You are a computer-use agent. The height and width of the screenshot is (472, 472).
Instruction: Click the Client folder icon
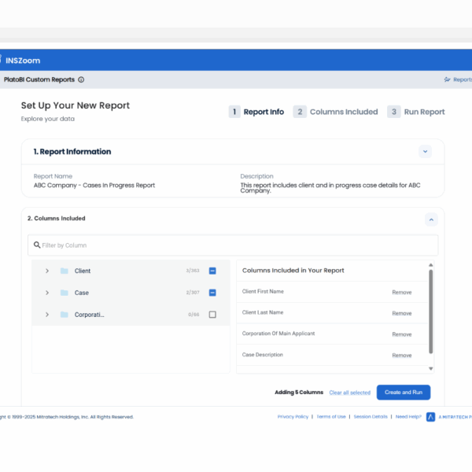[64, 271]
